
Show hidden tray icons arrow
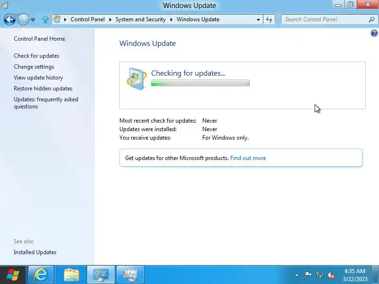point(297,275)
